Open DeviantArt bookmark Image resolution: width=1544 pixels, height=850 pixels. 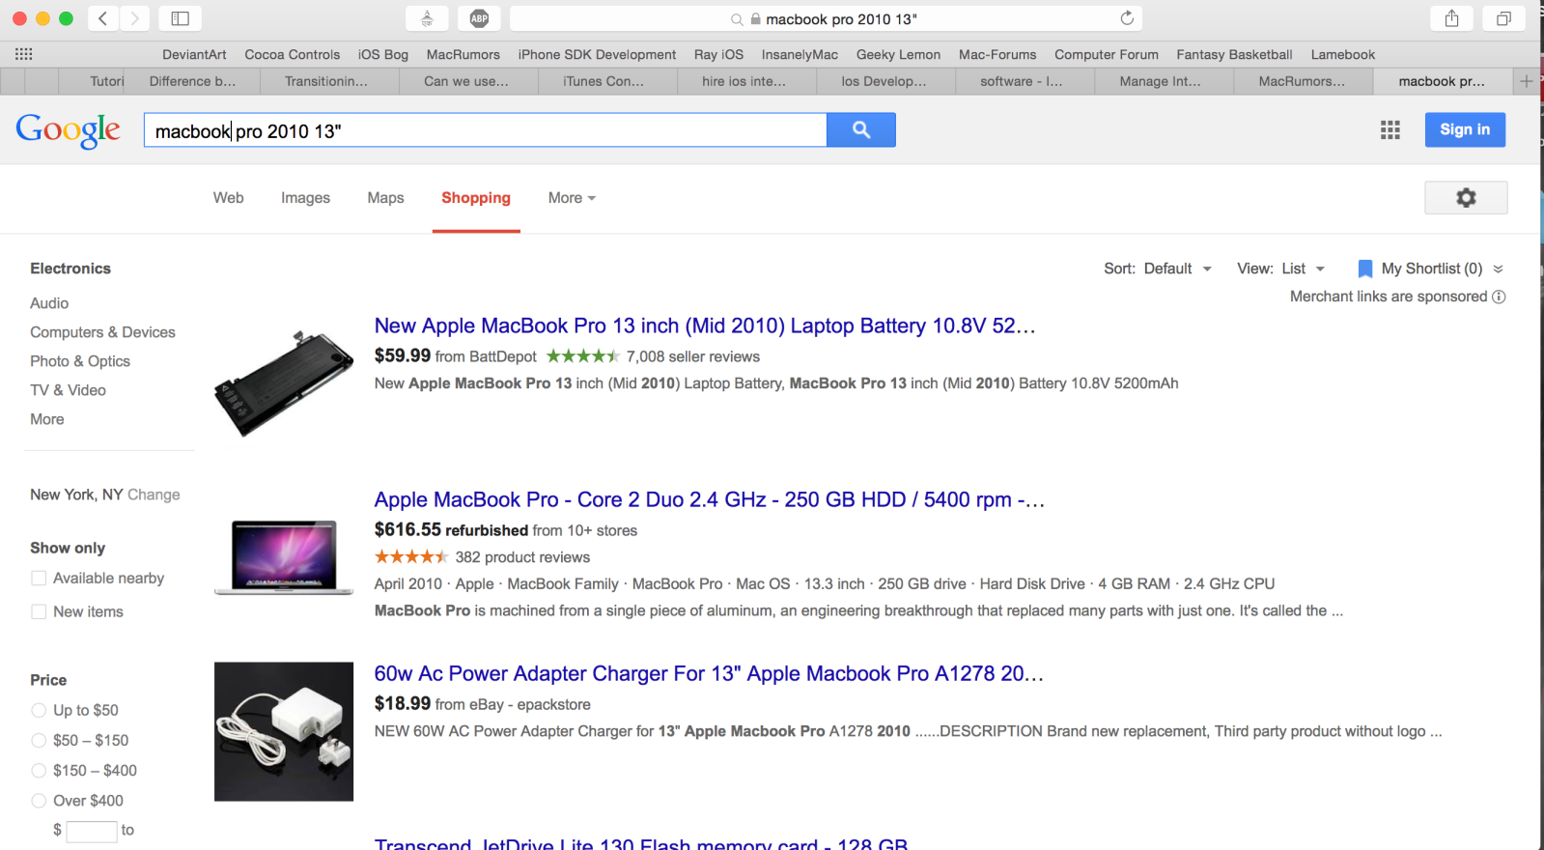(194, 54)
